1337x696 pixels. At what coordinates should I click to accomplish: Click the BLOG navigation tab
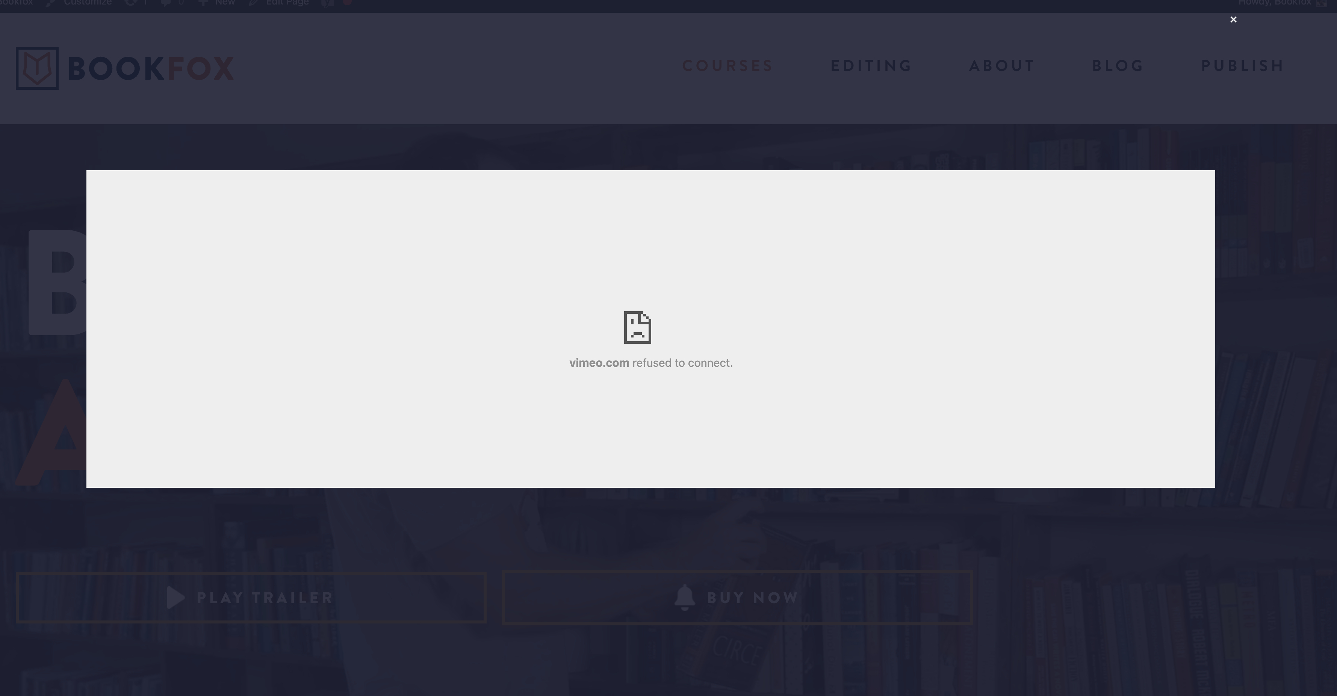tap(1119, 65)
